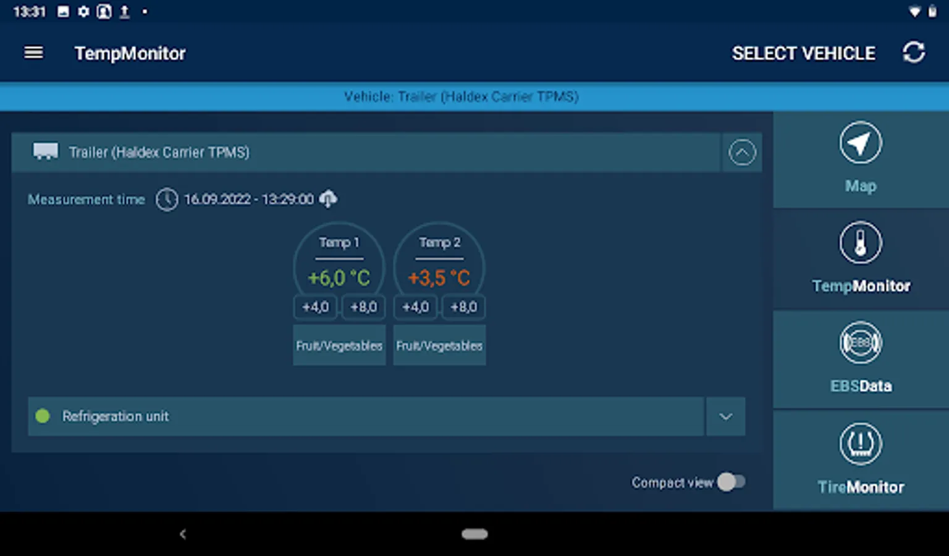
Task: Tap the Compact view label
Action: pos(672,482)
